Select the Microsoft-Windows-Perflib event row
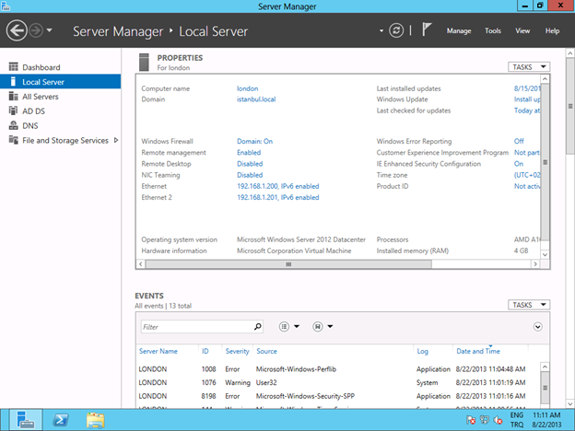Viewport: 575px width, 431px height. click(337, 369)
